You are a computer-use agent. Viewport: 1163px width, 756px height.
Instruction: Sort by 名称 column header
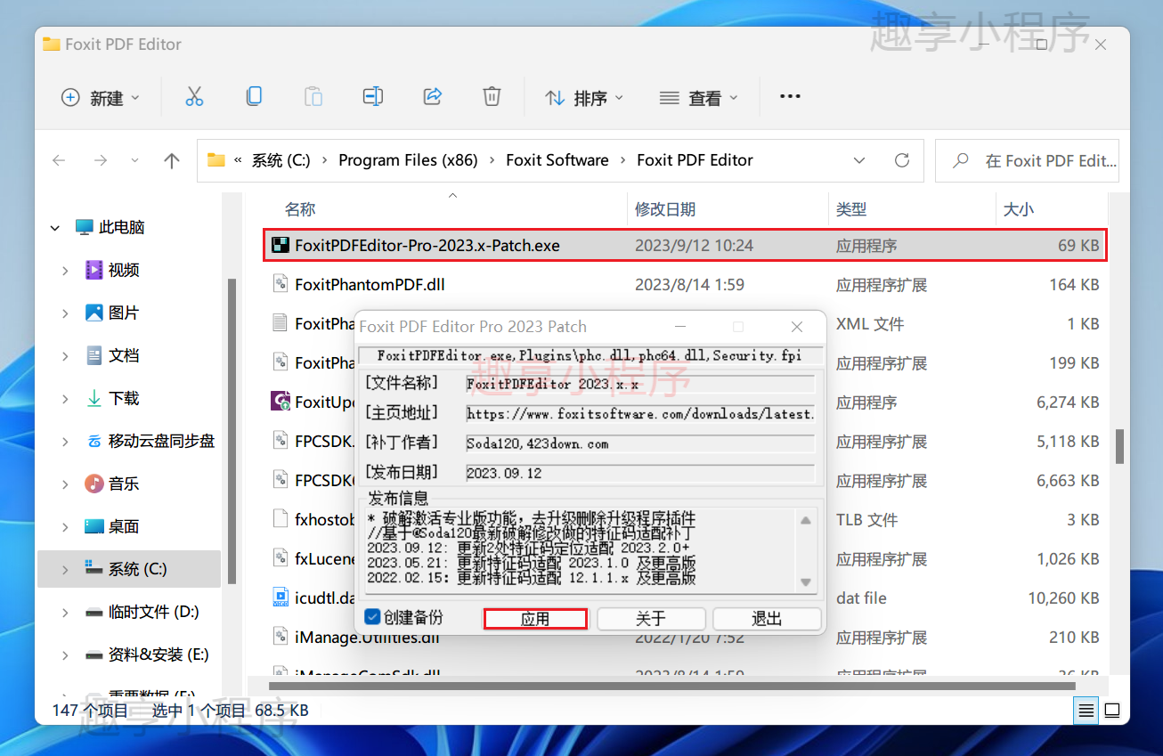pyautogui.click(x=300, y=209)
